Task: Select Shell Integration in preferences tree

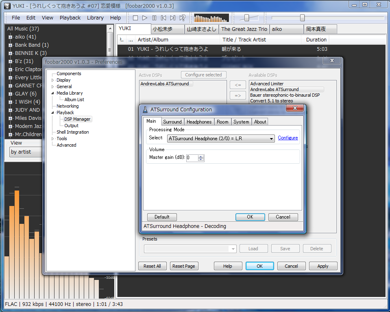Action: tap(73, 132)
